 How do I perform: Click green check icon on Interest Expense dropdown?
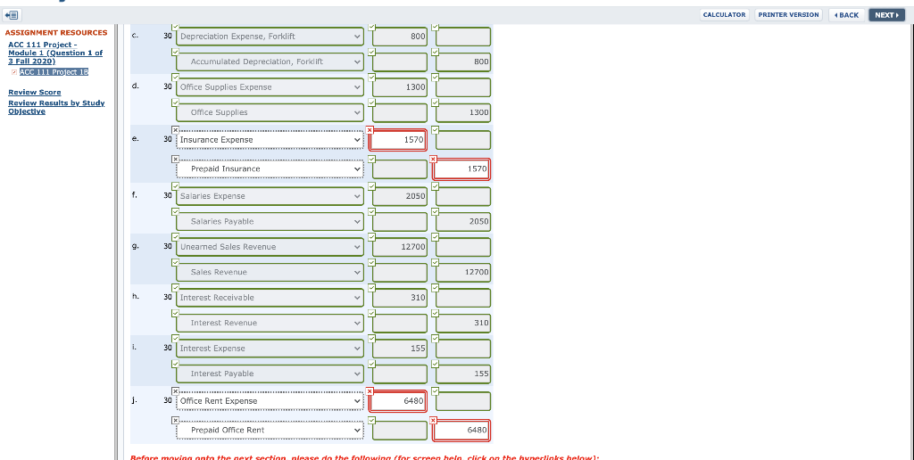tap(176, 338)
